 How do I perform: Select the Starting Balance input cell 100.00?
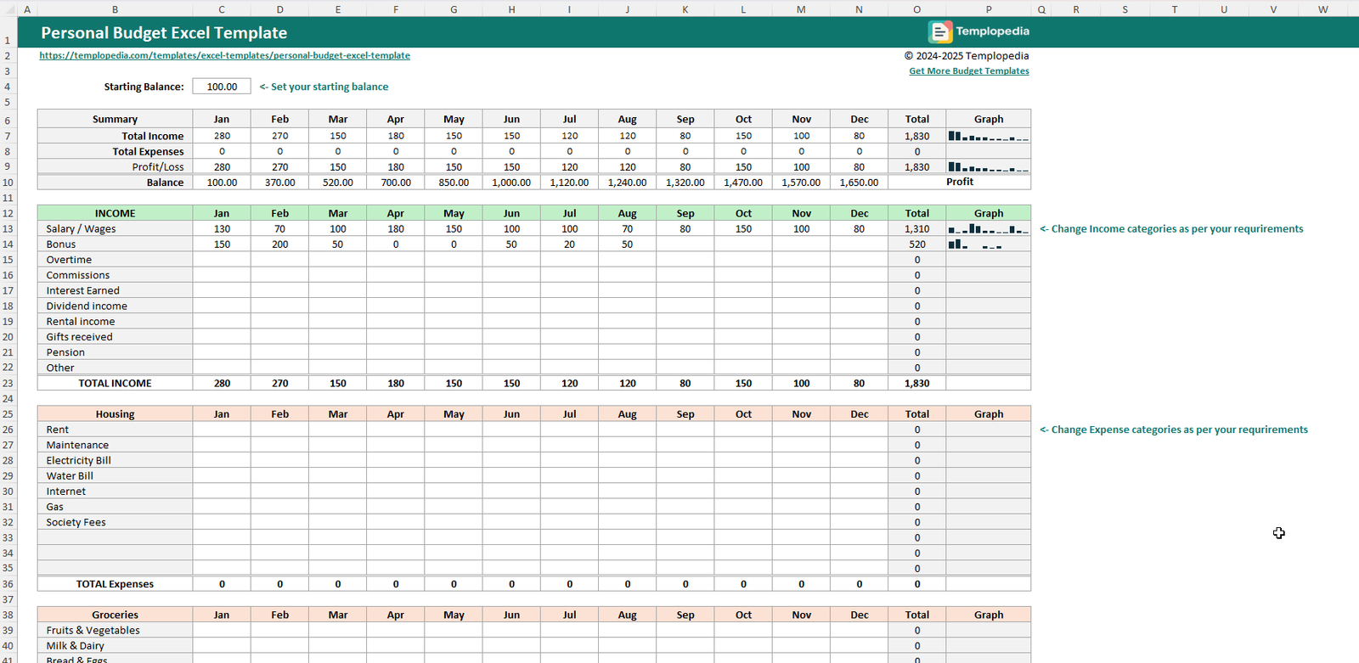coord(222,87)
